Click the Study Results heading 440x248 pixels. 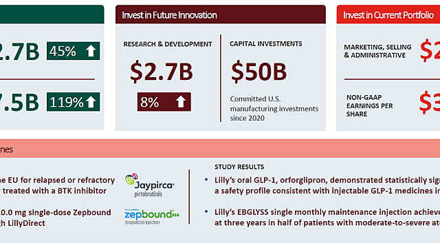239,167
